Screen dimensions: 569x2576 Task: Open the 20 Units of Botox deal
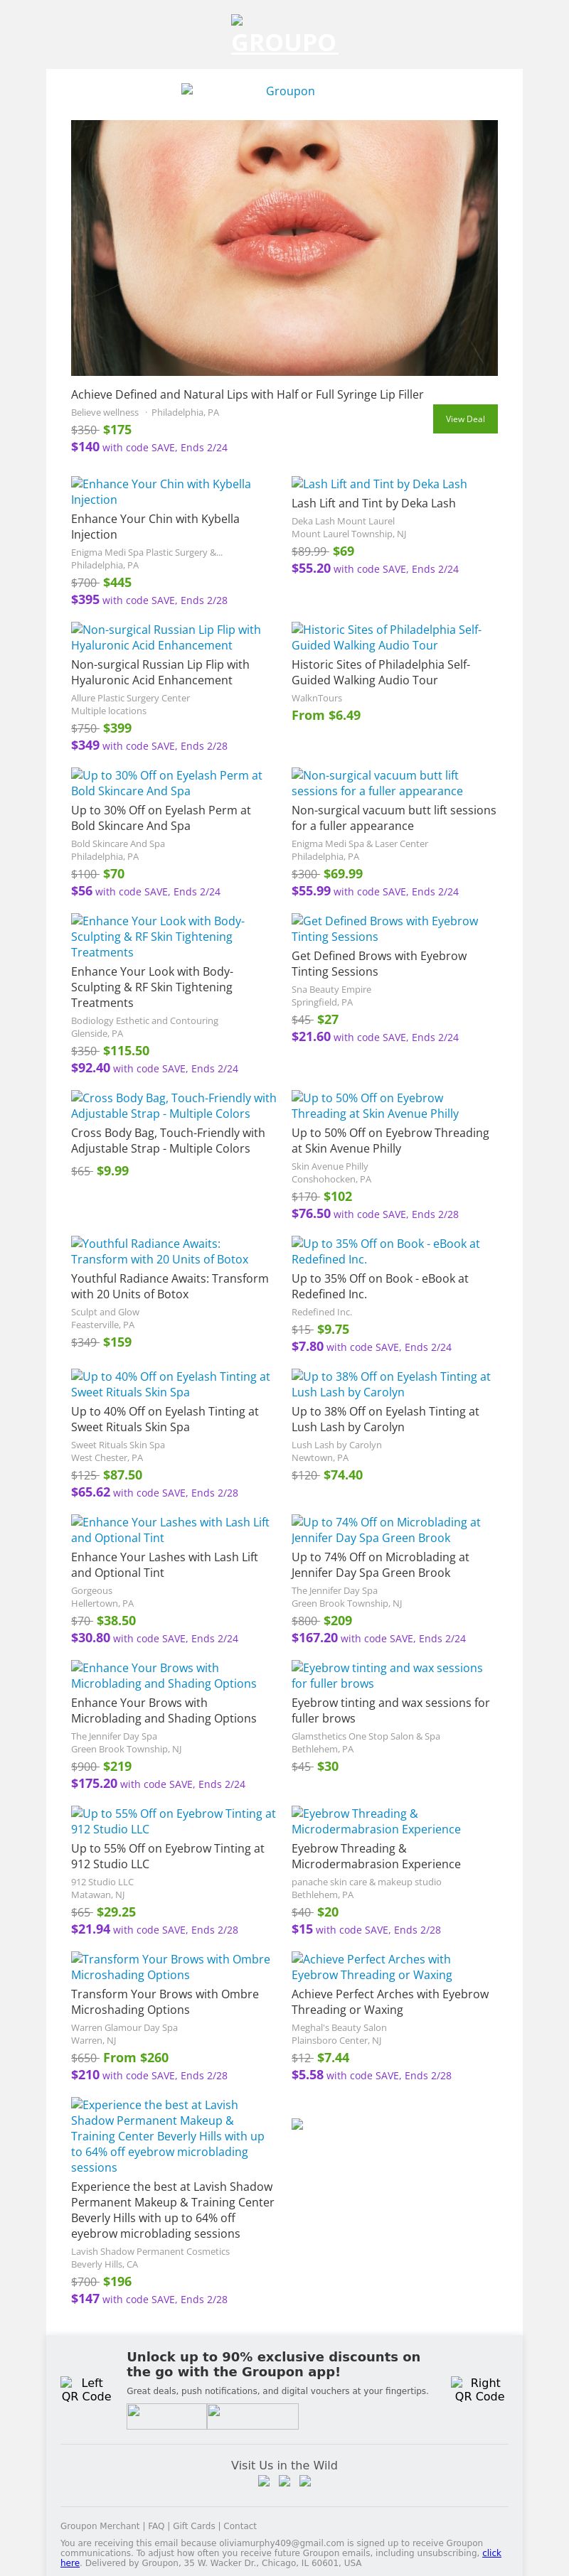tap(169, 1285)
